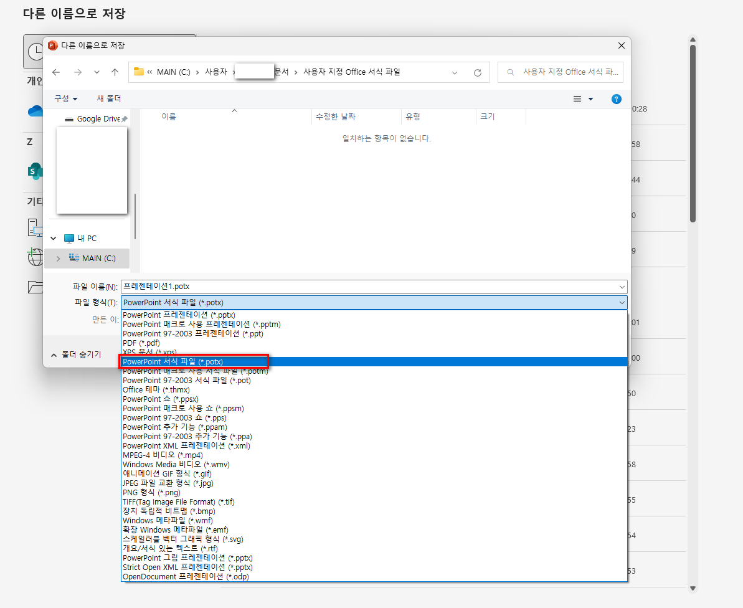Select PowerPoint 97-2003 추가 기능 (*.ppa)
The width and height of the screenshot is (743, 608).
coord(374,437)
